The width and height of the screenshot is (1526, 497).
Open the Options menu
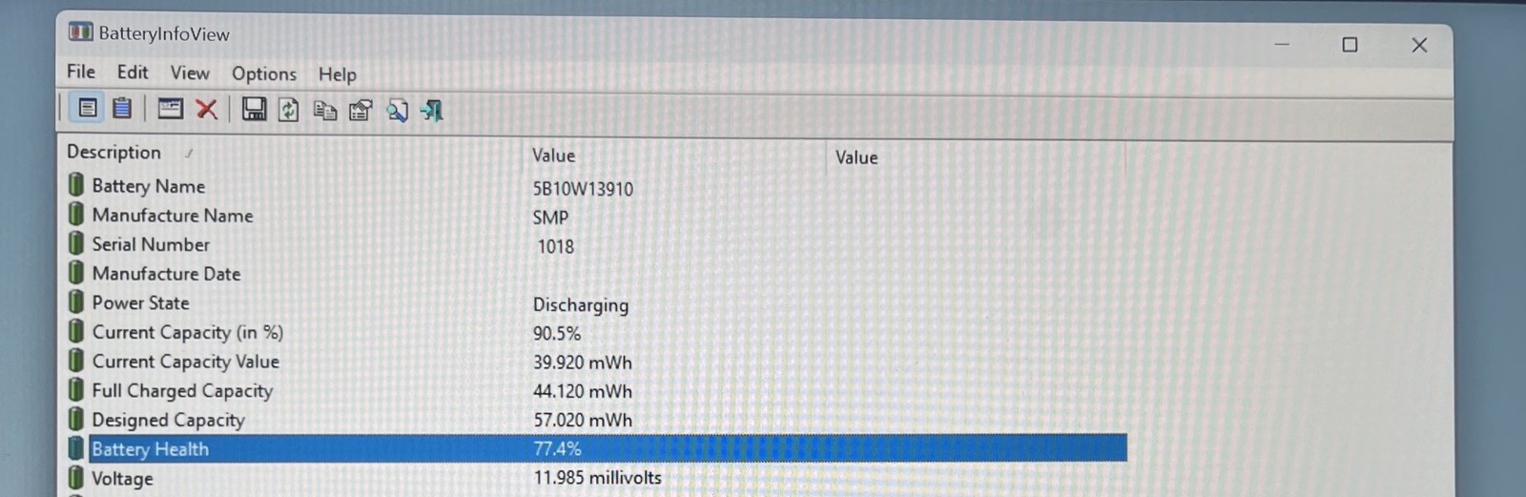pos(264,74)
